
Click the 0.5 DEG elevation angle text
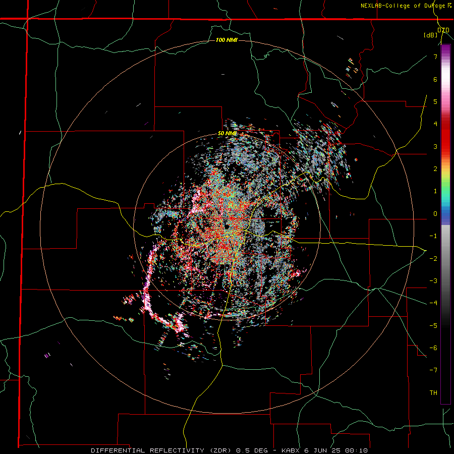252,450
